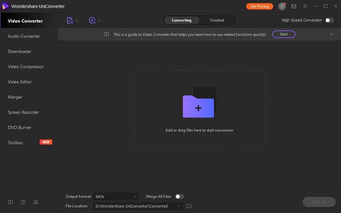Click the guide book icon in banner
The image size is (341, 213).
106,34
